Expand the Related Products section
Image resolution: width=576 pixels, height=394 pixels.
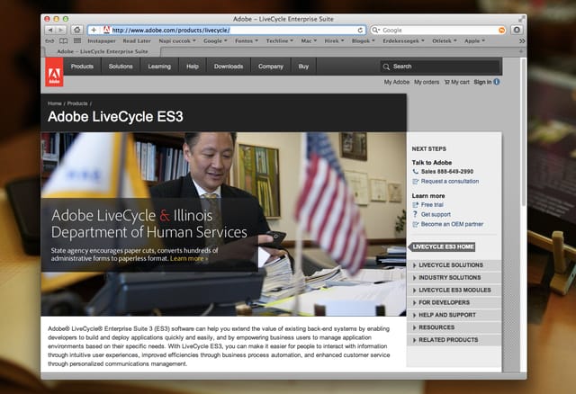tap(454, 340)
